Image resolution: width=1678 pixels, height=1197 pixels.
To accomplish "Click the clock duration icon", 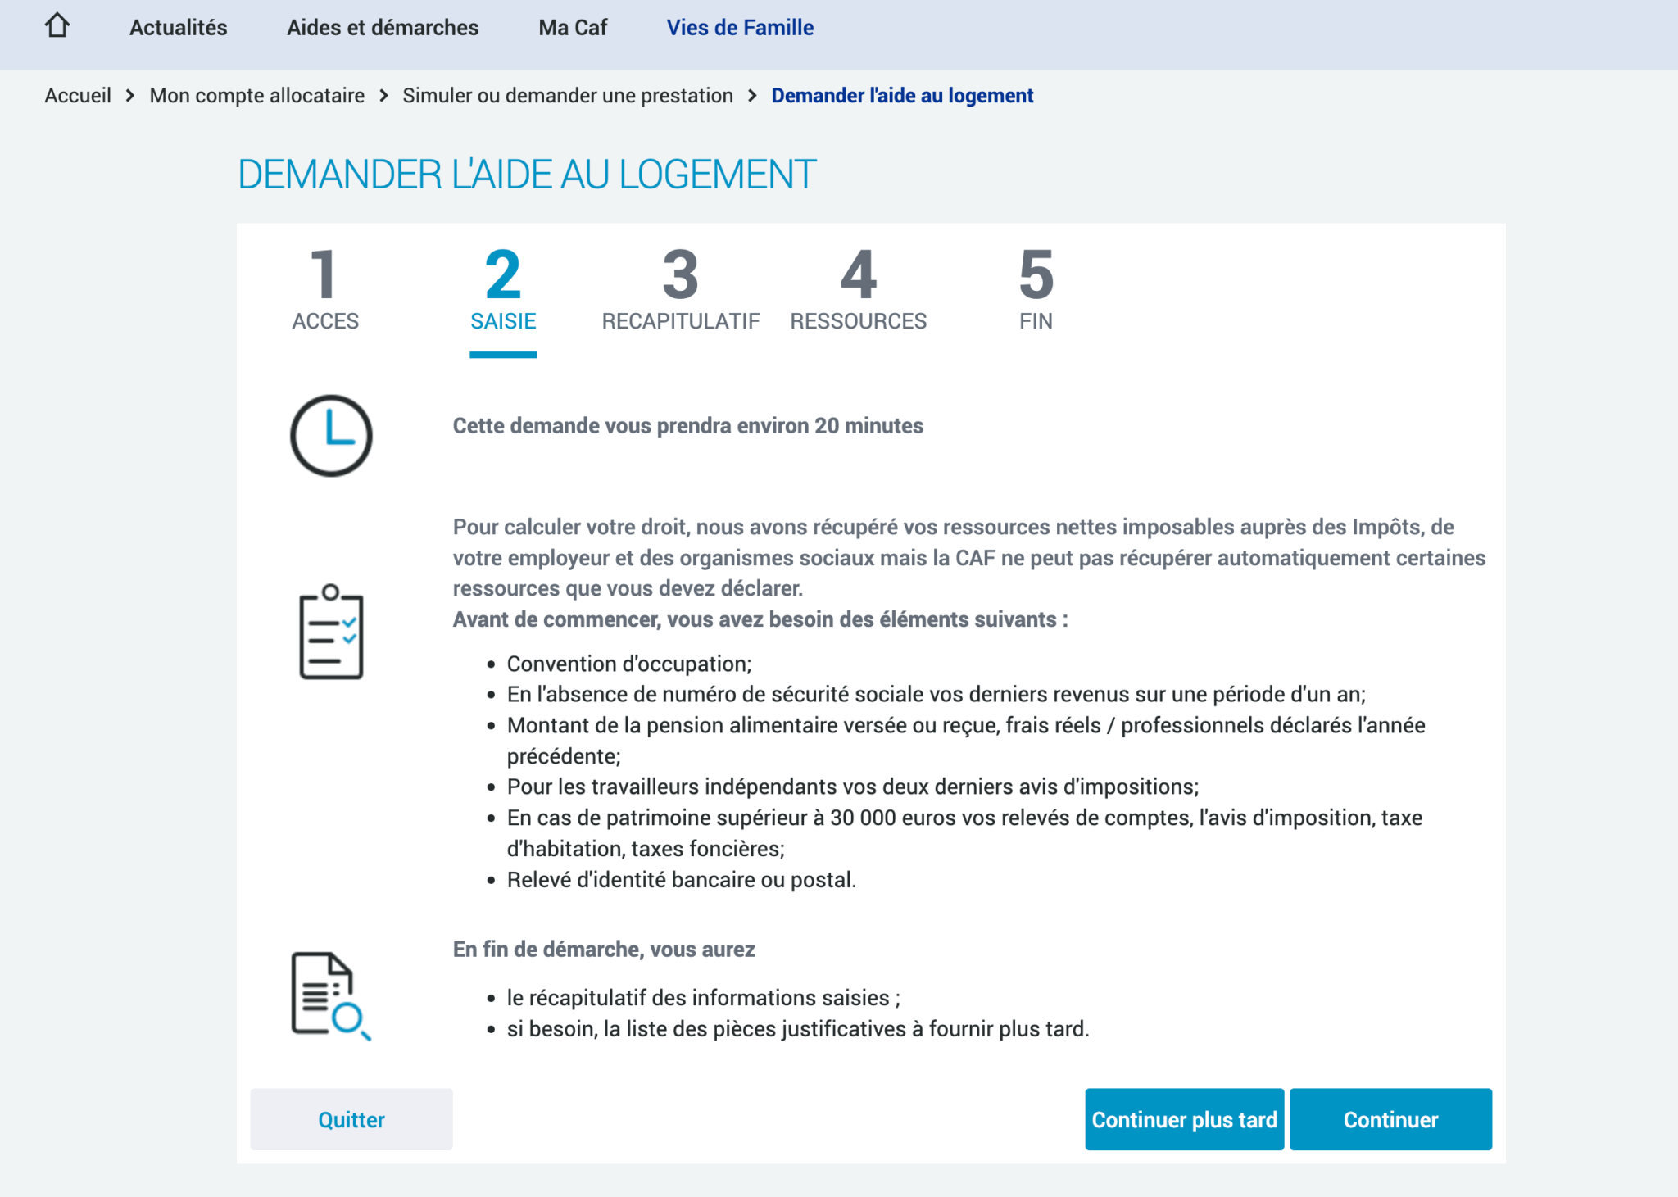I will pos(331,436).
